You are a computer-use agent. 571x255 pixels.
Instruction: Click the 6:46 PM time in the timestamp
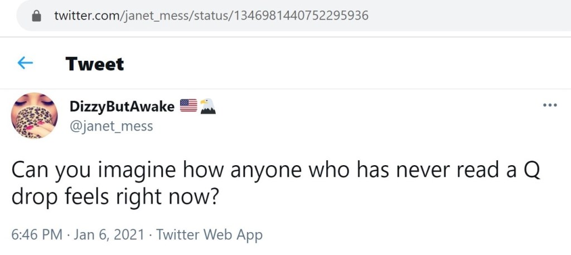(37, 235)
